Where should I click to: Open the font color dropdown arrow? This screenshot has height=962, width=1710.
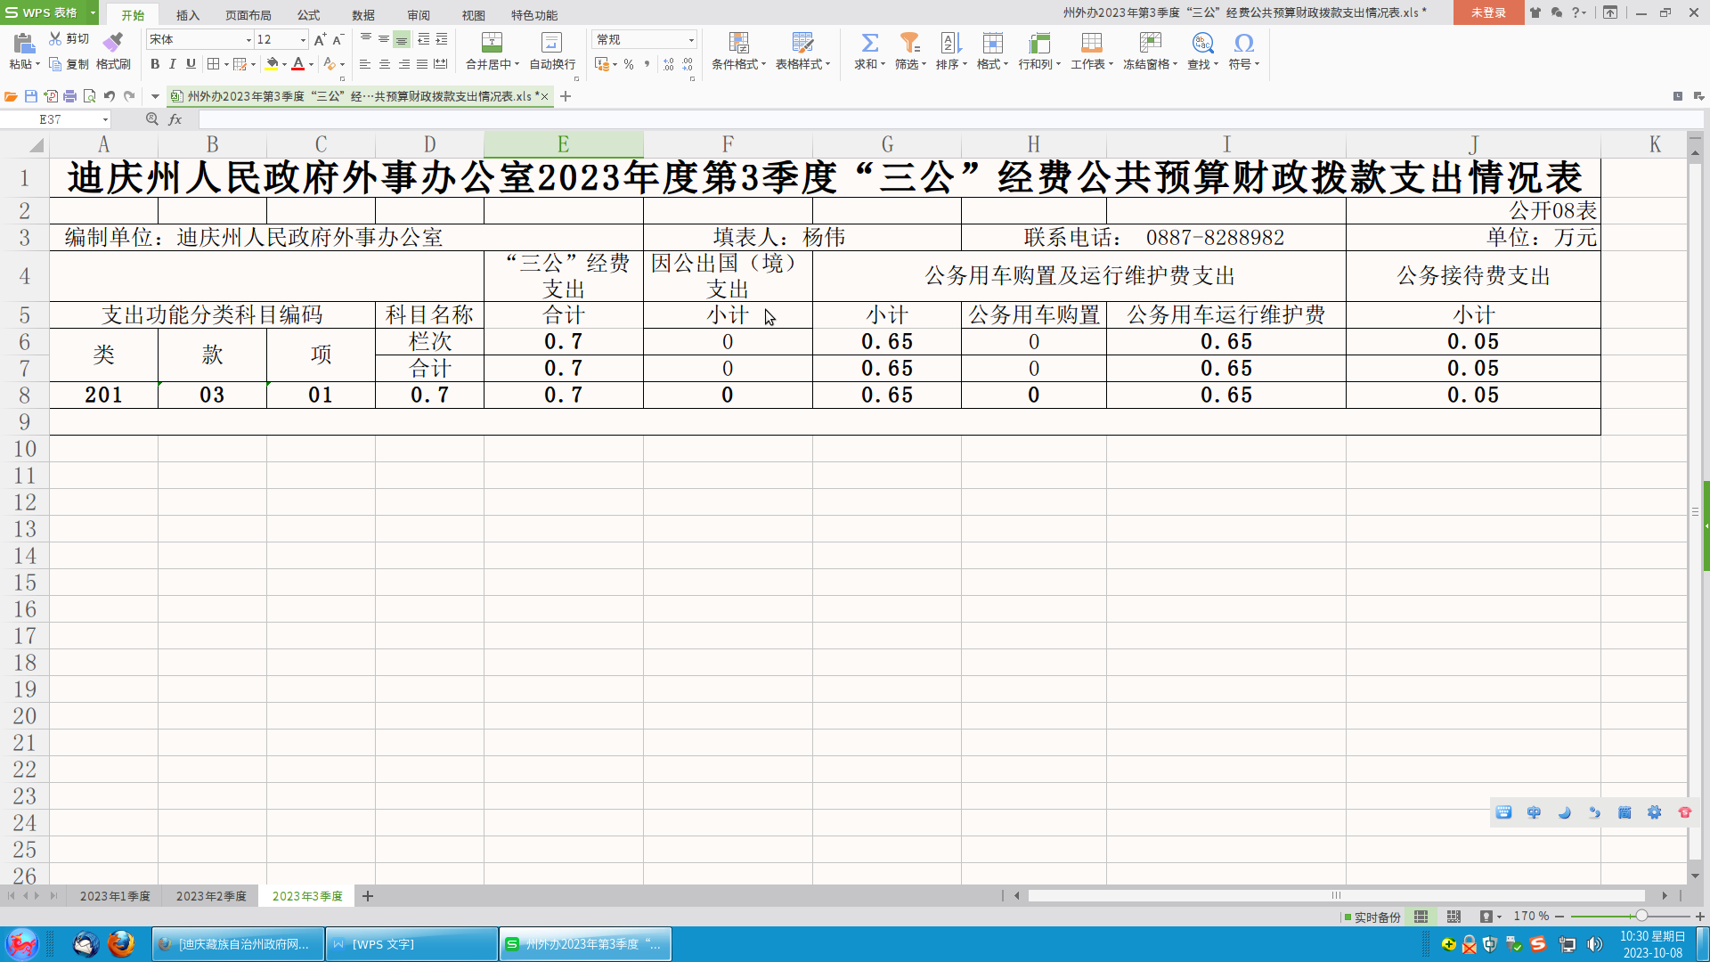pyautogui.click(x=310, y=64)
